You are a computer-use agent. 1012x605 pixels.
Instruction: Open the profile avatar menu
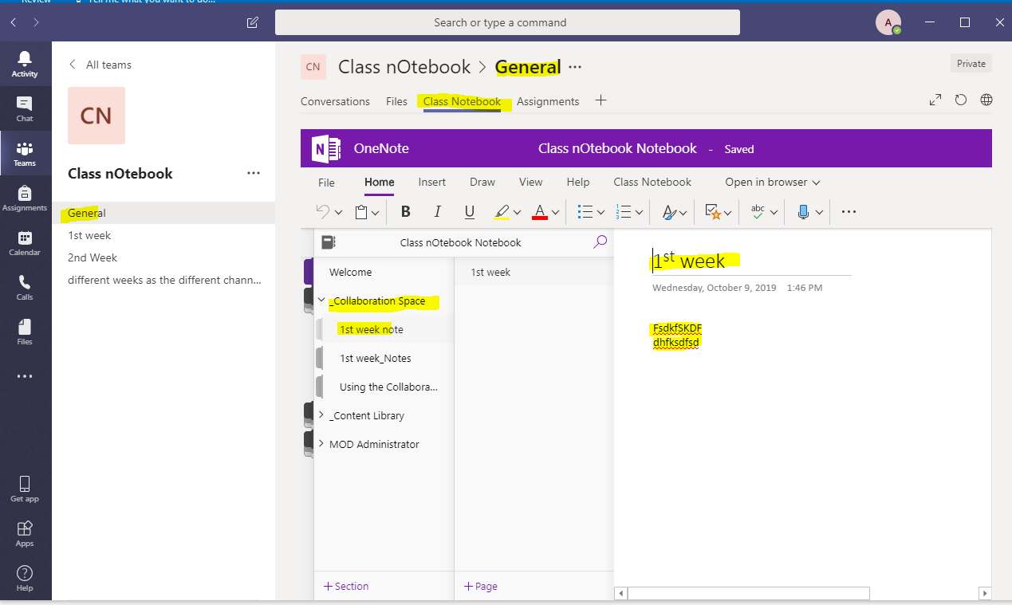coord(888,22)
